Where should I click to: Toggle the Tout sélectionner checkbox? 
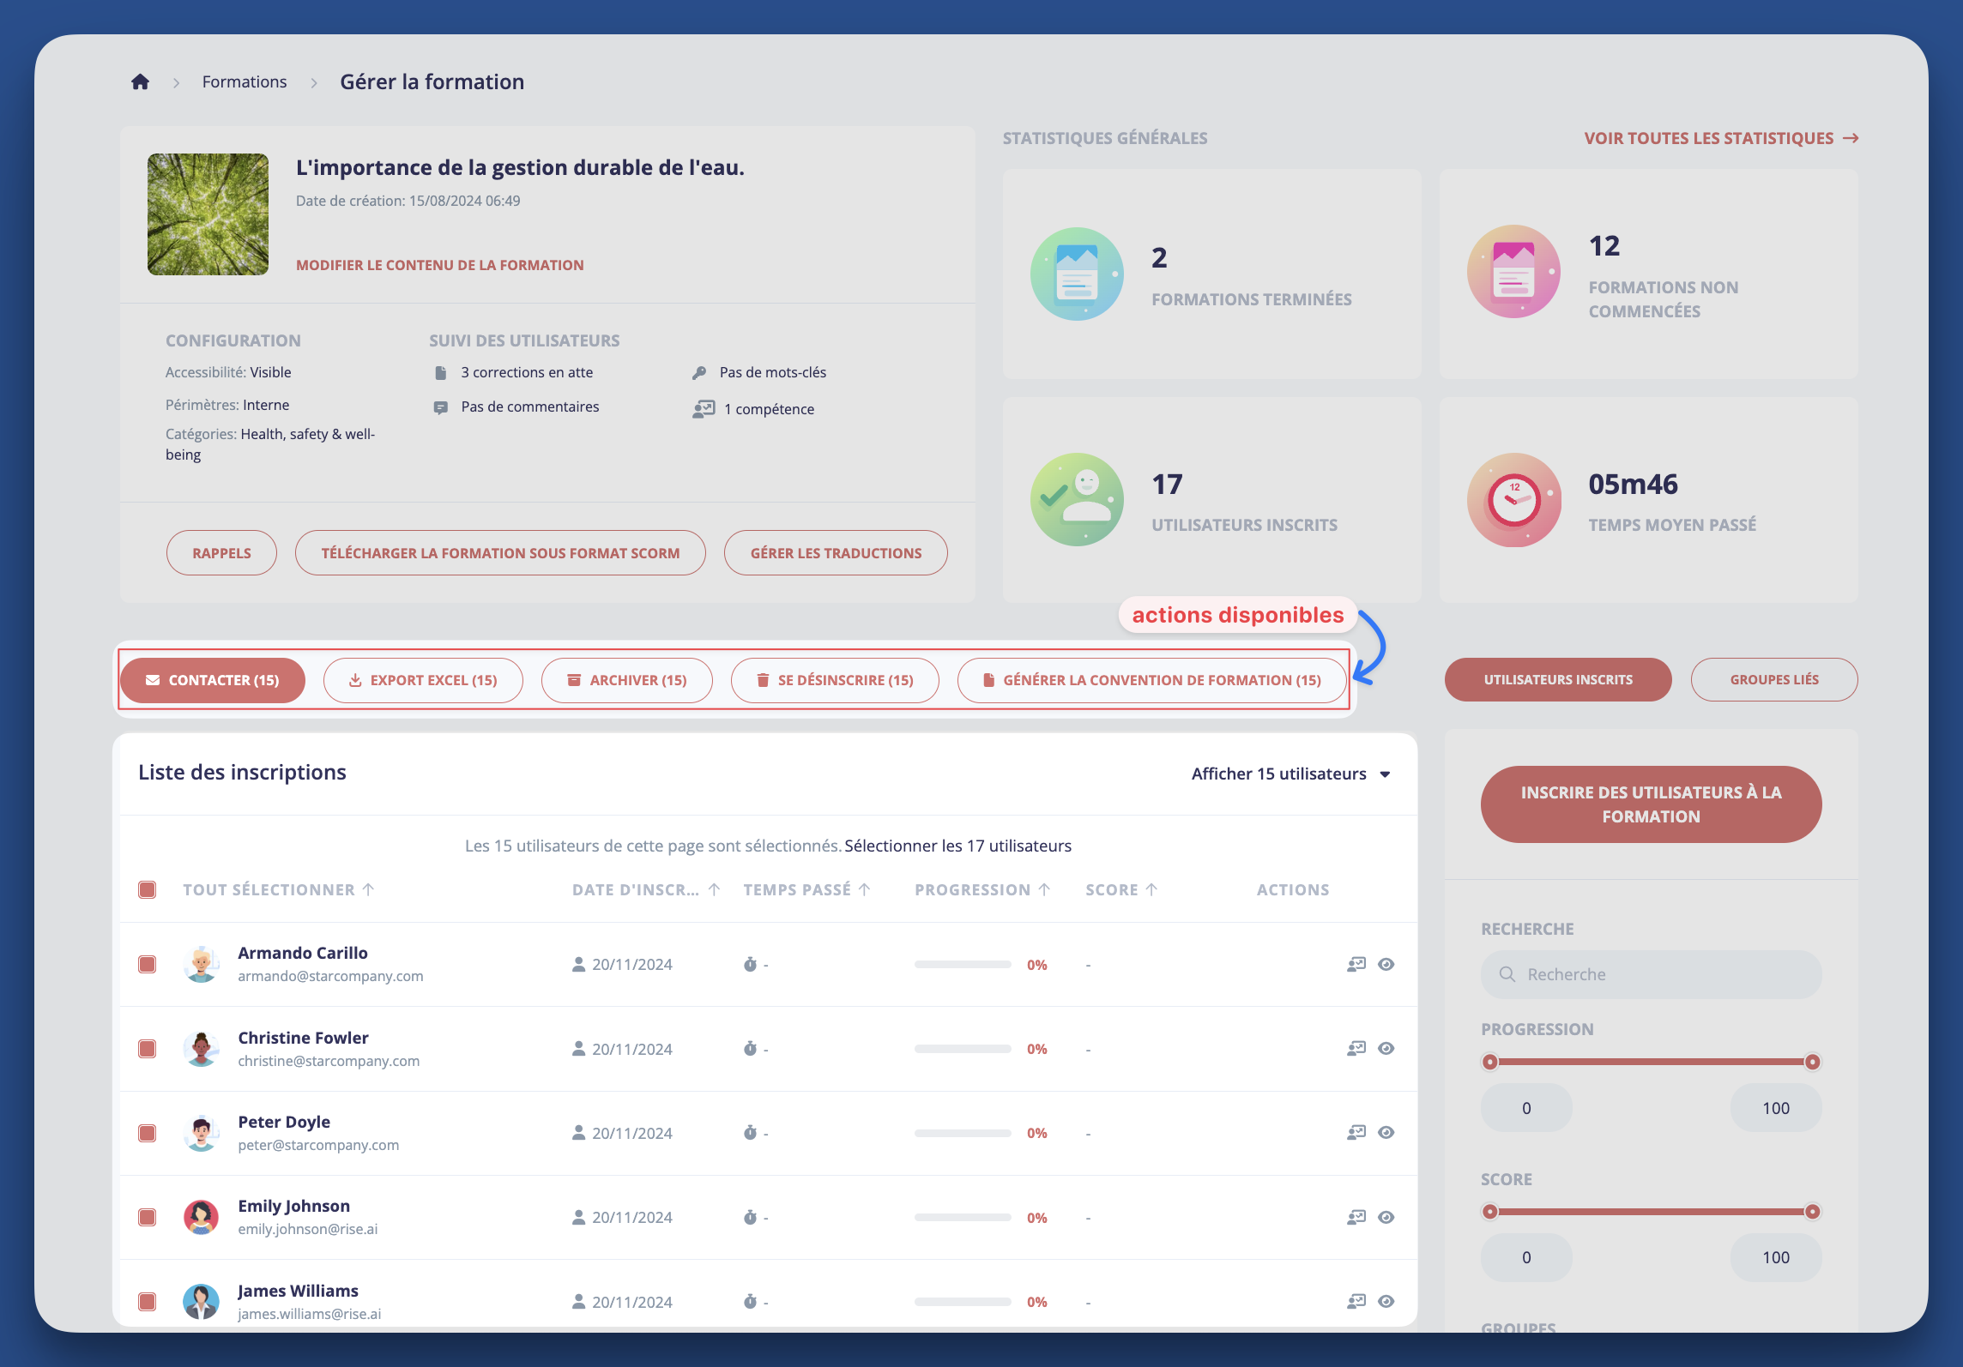(x=147, y=889)
